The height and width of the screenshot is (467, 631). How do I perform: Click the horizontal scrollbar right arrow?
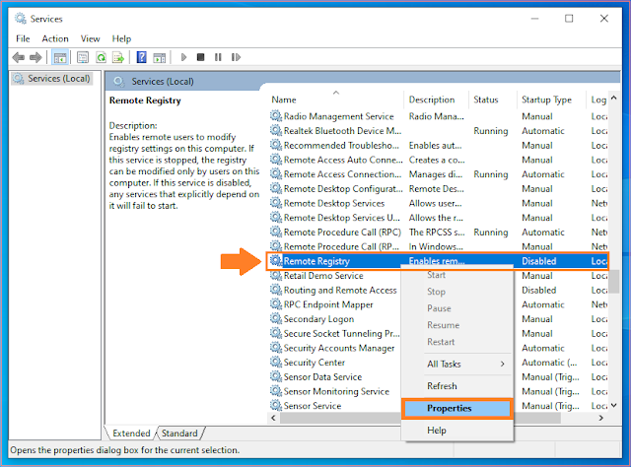pos(601,418)
